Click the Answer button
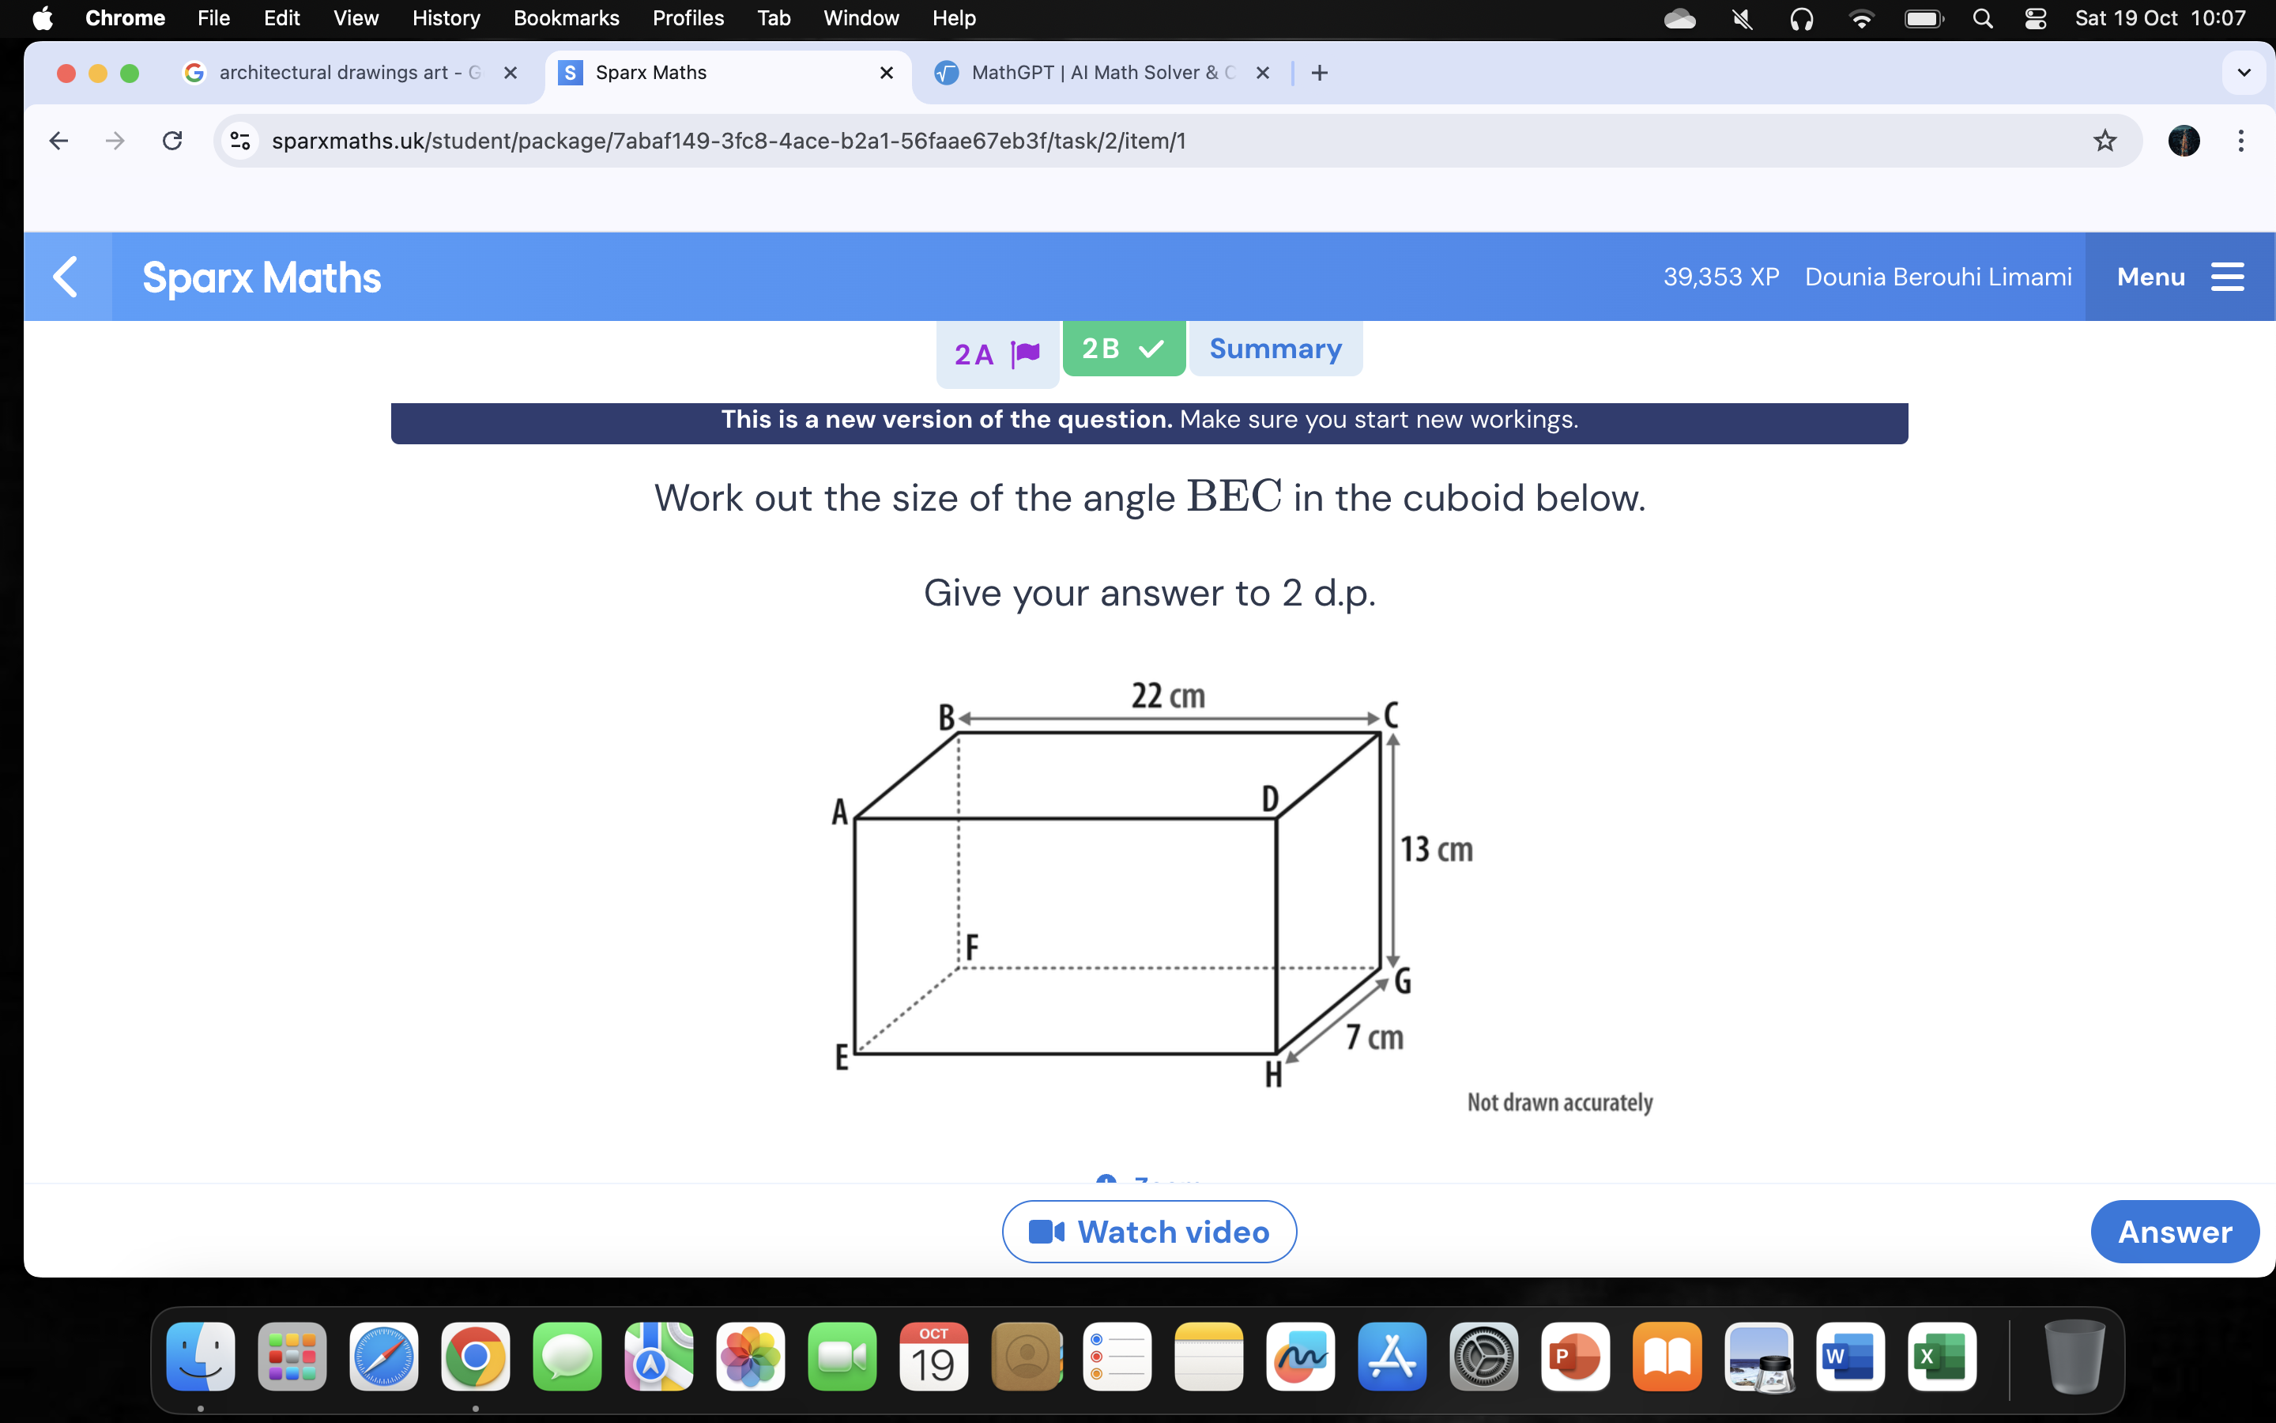Screen dimensions: 2276x1423 tap(2172, 1229)
